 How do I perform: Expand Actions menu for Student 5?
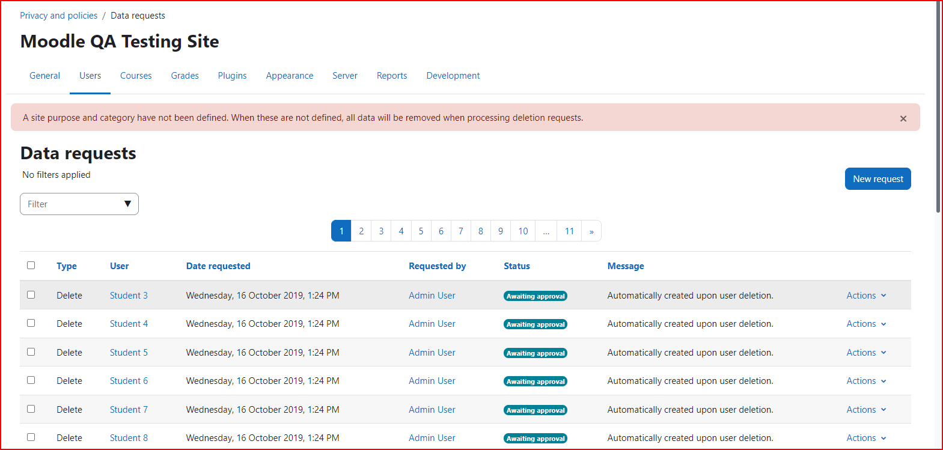pyautogui.click(x=866, y=353)
